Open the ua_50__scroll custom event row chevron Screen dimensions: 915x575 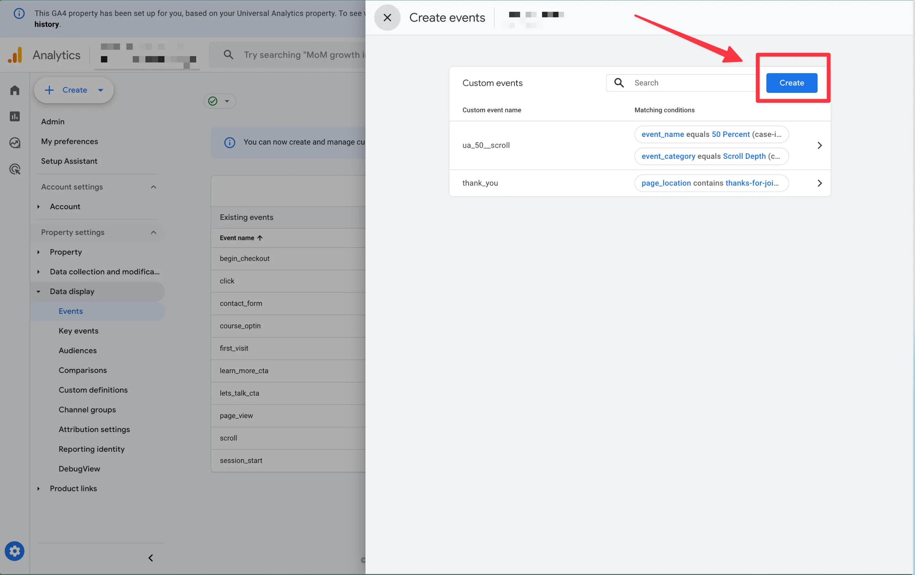(820, 145)
